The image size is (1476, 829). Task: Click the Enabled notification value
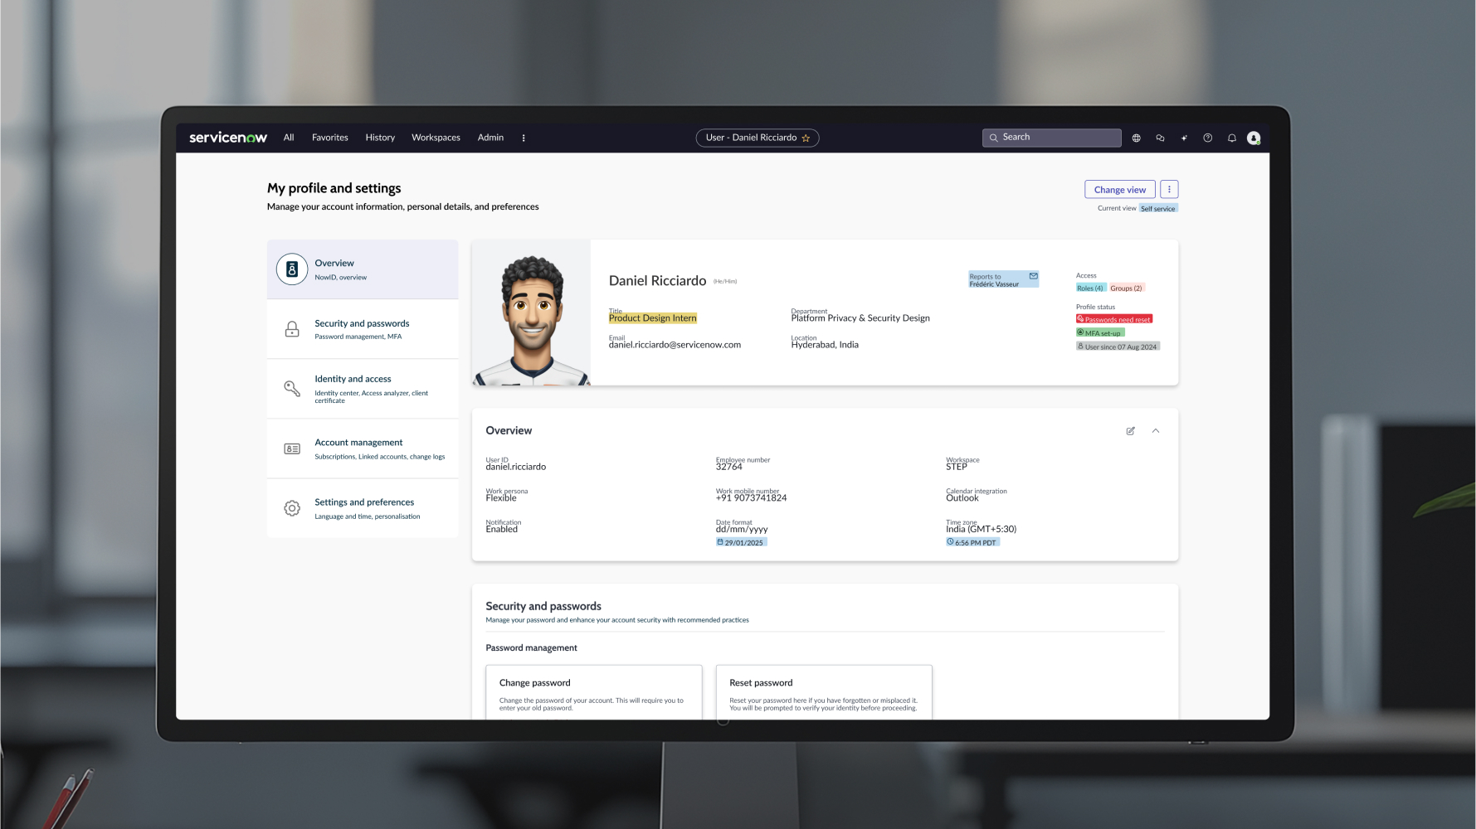point(502,529)
